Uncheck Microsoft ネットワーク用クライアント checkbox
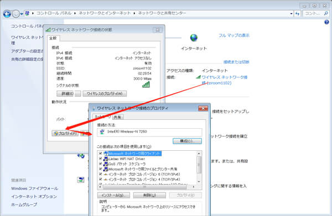Viewport: 332px width, 216px height. pos(100,154)
